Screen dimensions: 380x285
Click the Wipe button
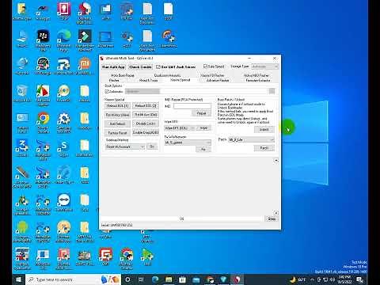click(203, 128)
